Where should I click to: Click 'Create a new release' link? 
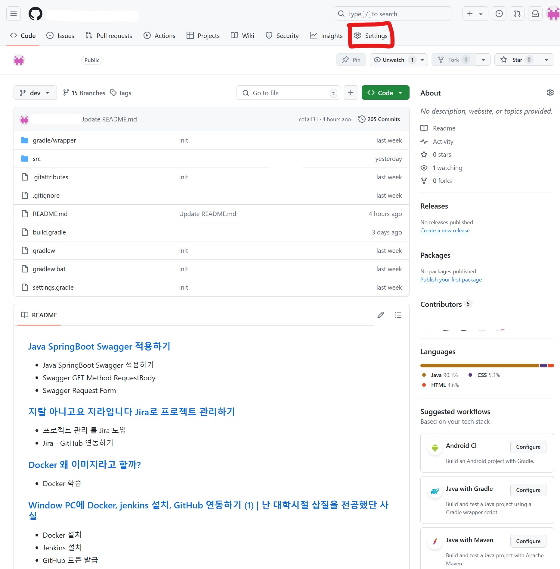coord(445,230)
